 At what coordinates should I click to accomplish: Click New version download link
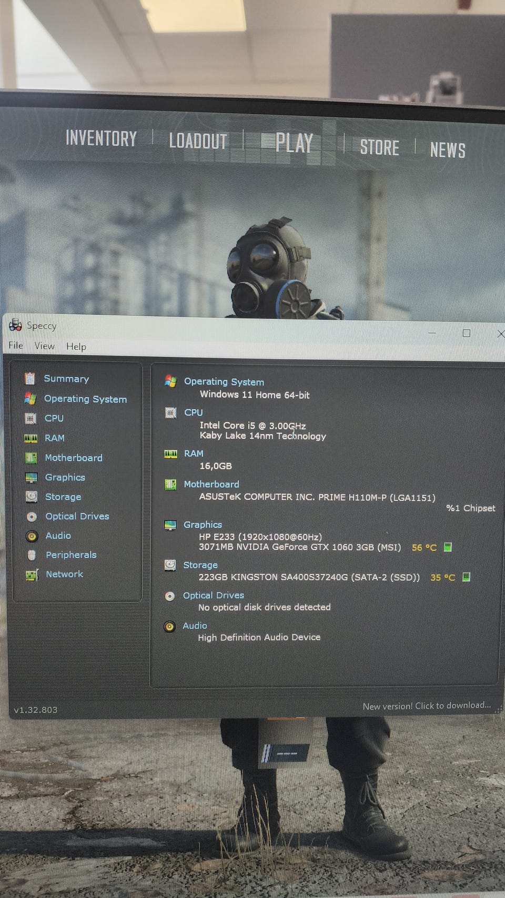click(427, 705)
